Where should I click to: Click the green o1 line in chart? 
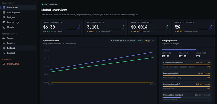[x=102, y=65]
